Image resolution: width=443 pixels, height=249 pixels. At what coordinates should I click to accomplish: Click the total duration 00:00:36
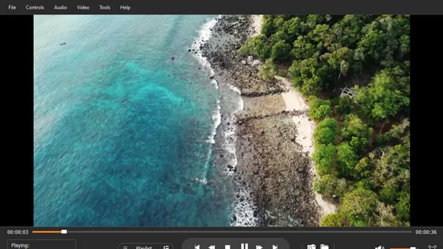pos(426,232)
